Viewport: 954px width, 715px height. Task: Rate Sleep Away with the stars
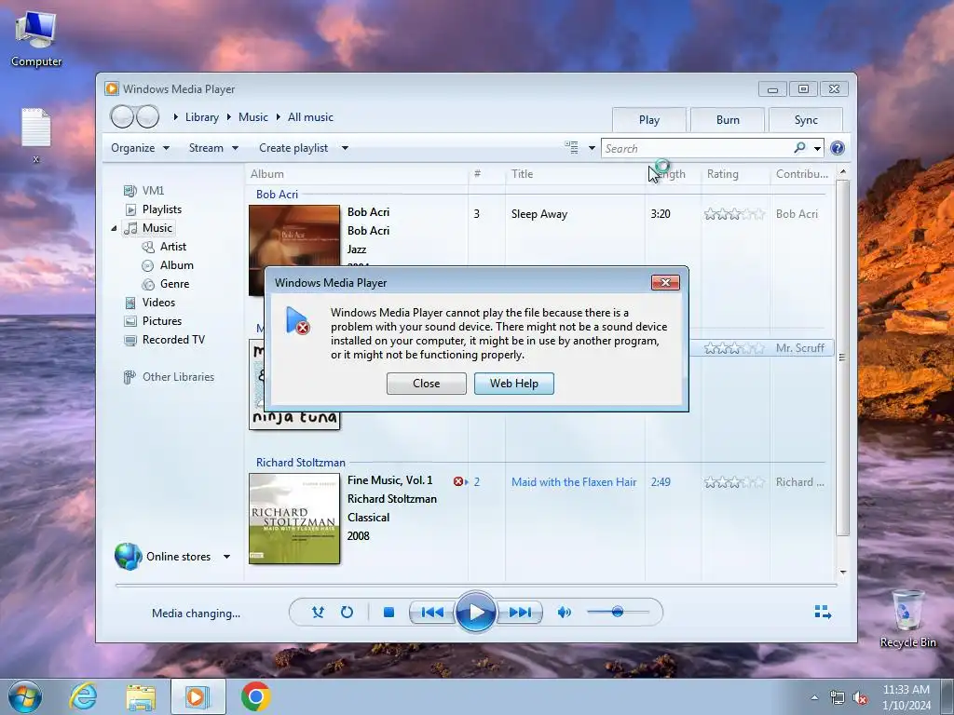tap(734, 214)
